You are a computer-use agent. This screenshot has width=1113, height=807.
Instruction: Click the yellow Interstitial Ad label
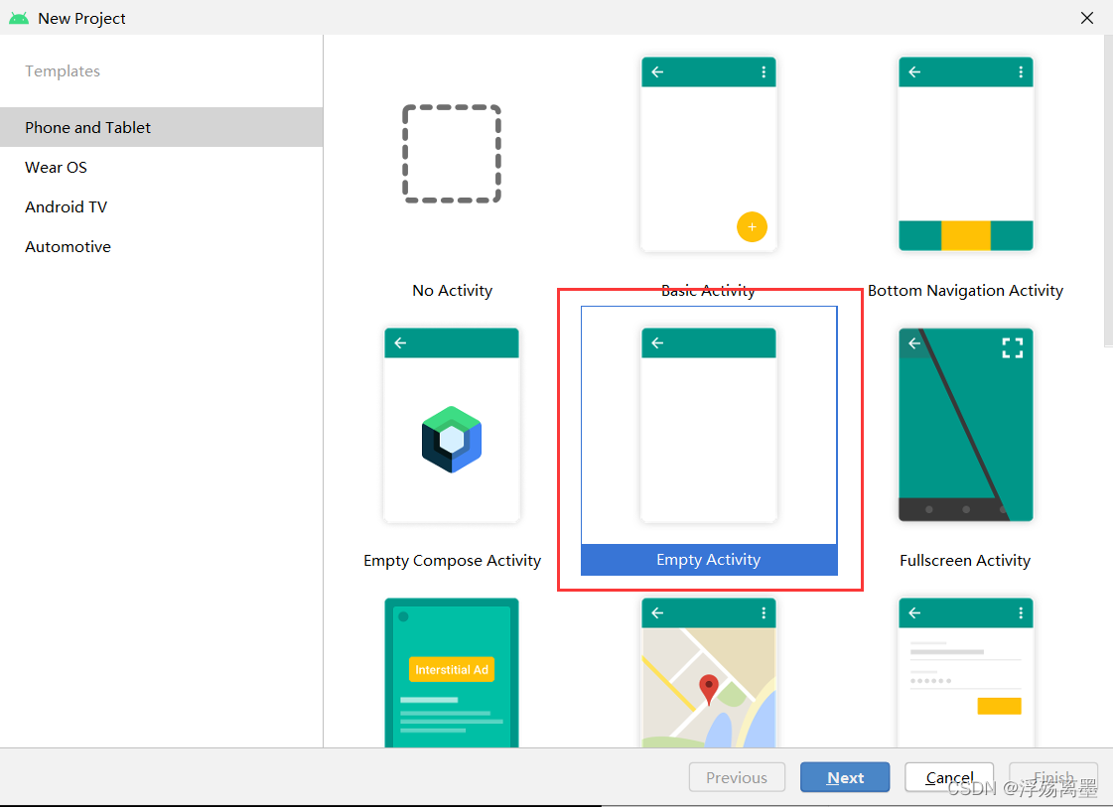click(x=452, y=669)
